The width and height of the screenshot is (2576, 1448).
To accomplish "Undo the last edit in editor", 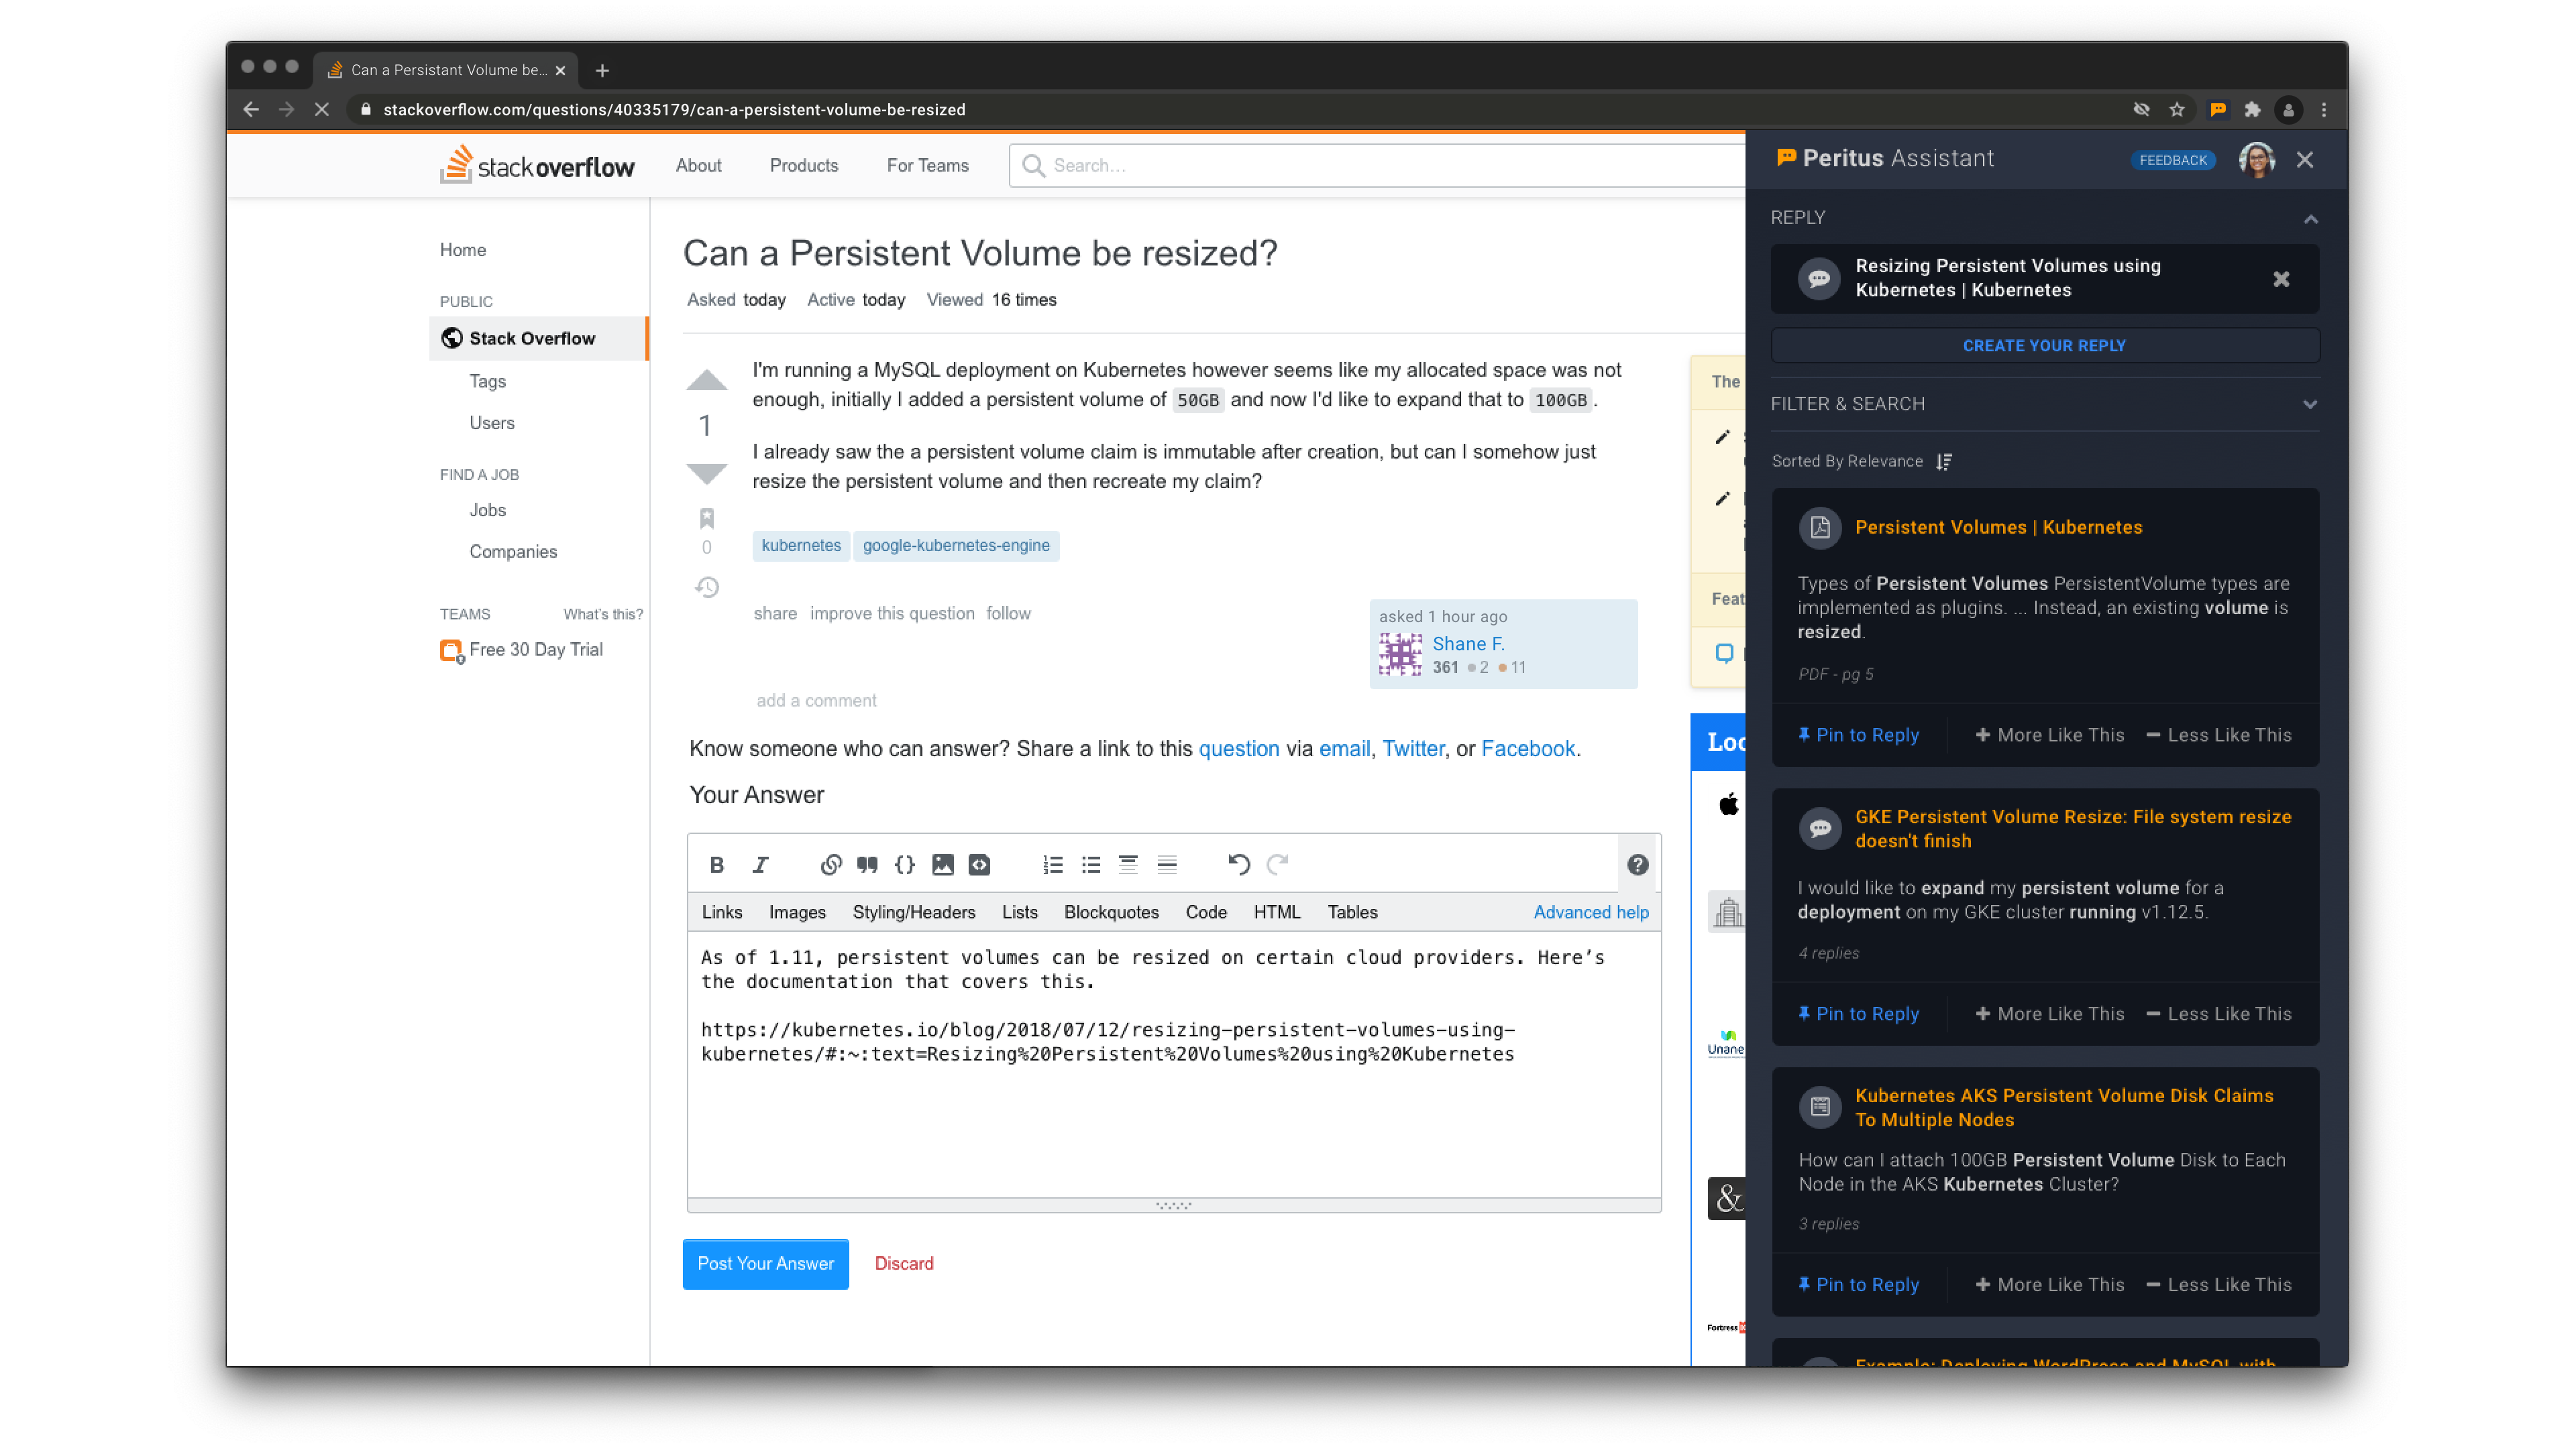I will [1239, 864].
